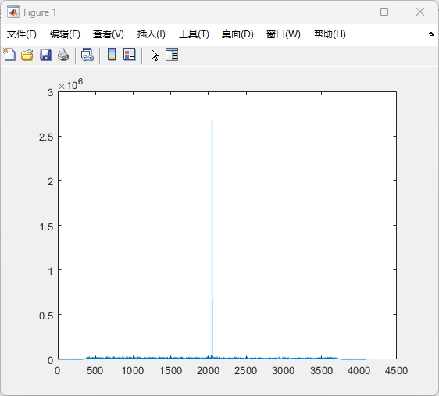
Task: Dock the figure using the corner arrow
Action: (431, 34)
